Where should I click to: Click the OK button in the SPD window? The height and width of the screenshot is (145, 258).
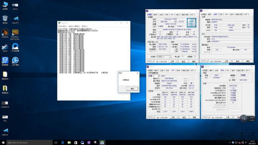[x=194, y=117]
